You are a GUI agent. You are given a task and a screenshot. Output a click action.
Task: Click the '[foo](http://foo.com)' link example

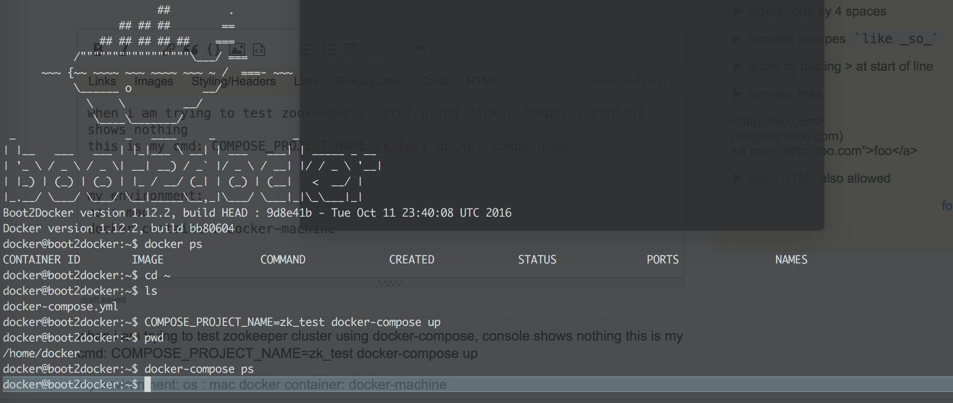(787, 136)
